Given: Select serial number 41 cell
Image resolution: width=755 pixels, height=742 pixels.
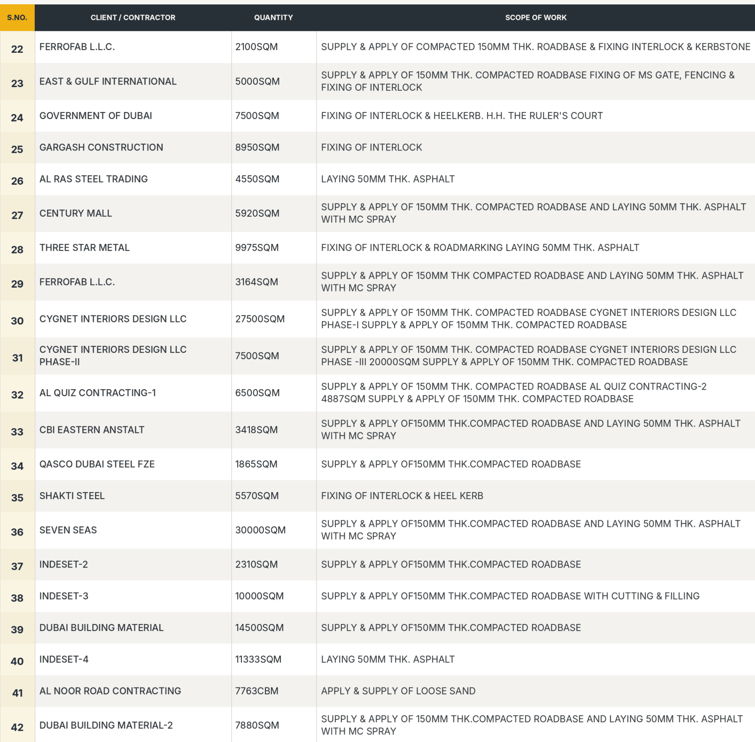Looking at the screenshot, I should click(x=17, y=691).
